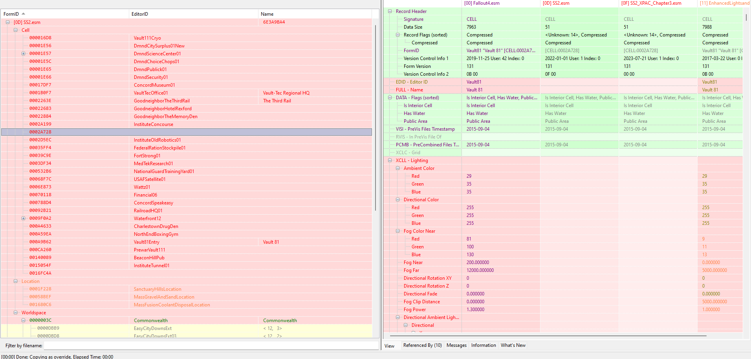Collapse the 0000003C Commonwealth worldspace
Viewport: 751px width, 359px height.
click(23, 321)
